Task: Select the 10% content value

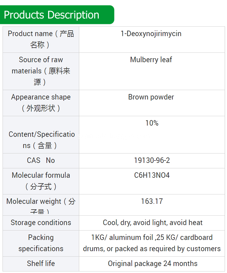Action: pos(152,123)
